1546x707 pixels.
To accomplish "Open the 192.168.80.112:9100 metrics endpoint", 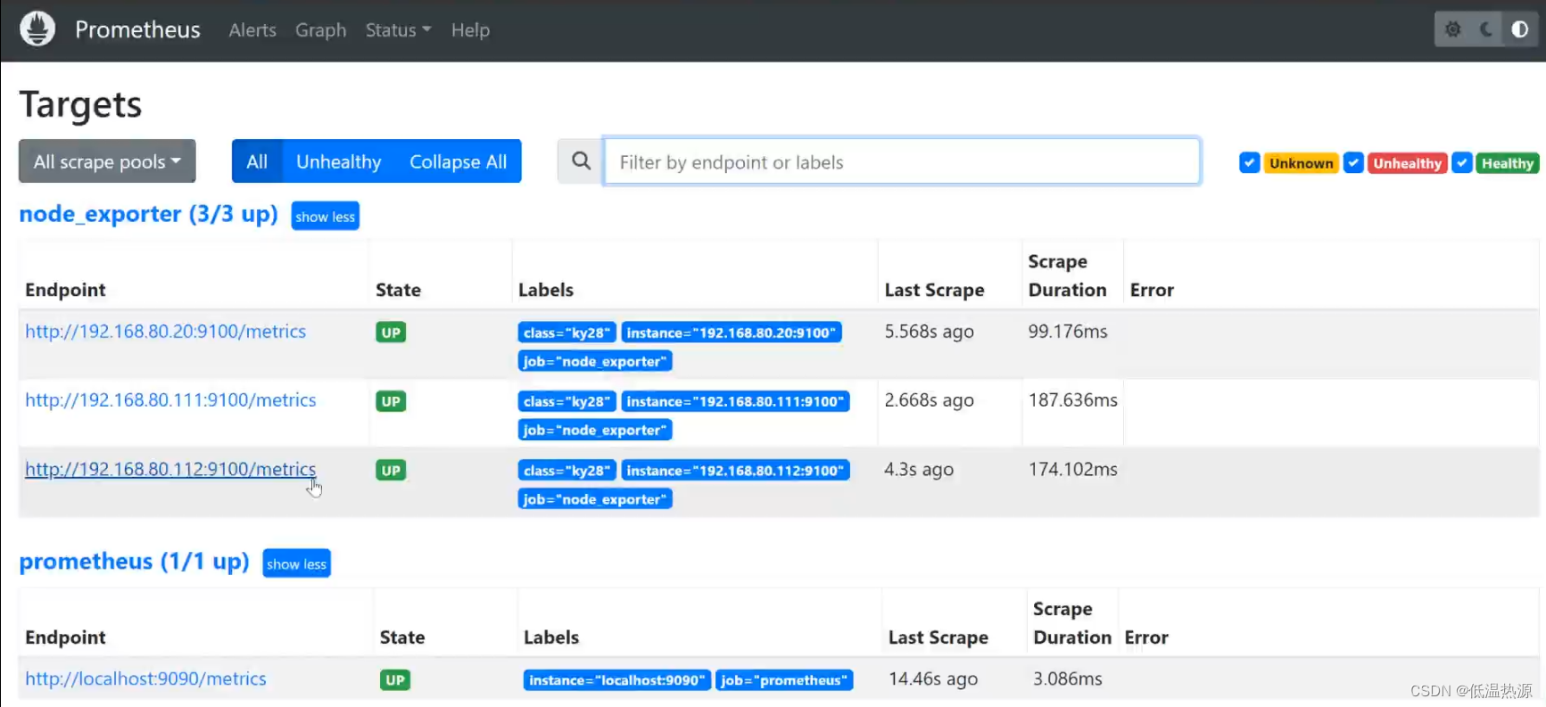I will (170, 469).
